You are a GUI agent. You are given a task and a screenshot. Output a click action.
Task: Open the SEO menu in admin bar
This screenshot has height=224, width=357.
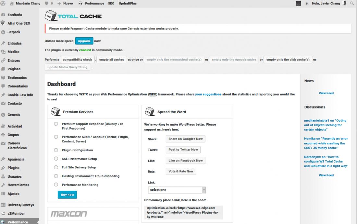(111, 4)
